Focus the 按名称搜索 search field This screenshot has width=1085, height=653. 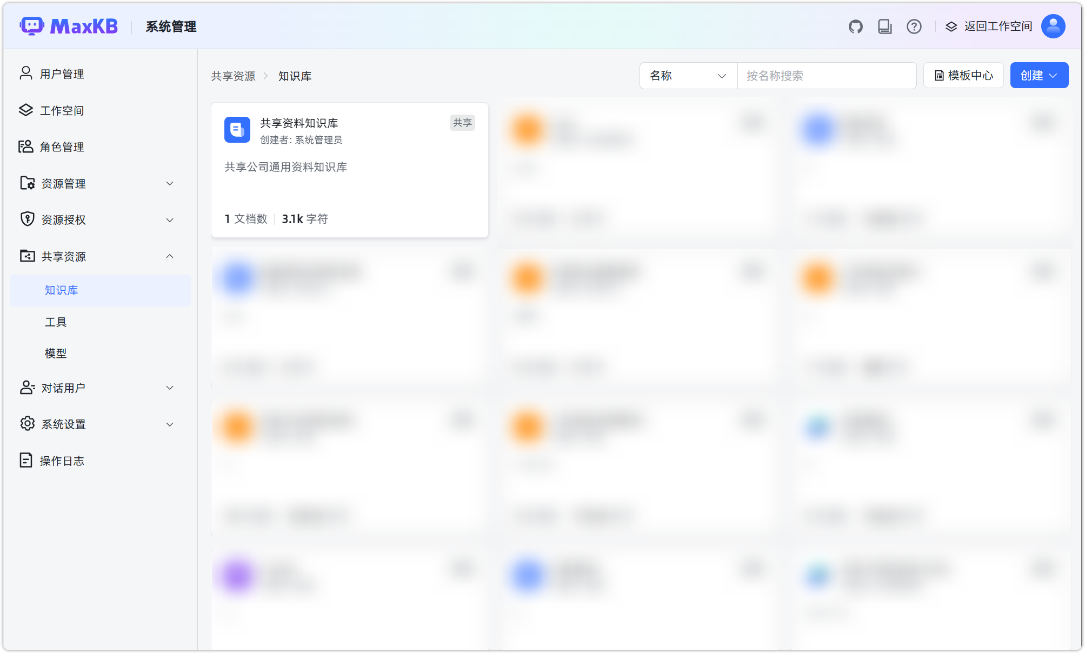826,76
